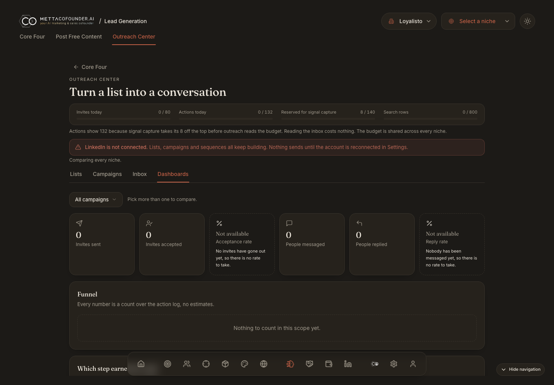Select the orange AI head icon in the dock
The width and height of the screenshot is (554, 385).
290,364
